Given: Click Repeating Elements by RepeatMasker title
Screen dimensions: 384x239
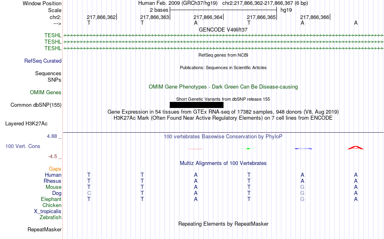Looking at the screenshot, I should coord(224,224).
